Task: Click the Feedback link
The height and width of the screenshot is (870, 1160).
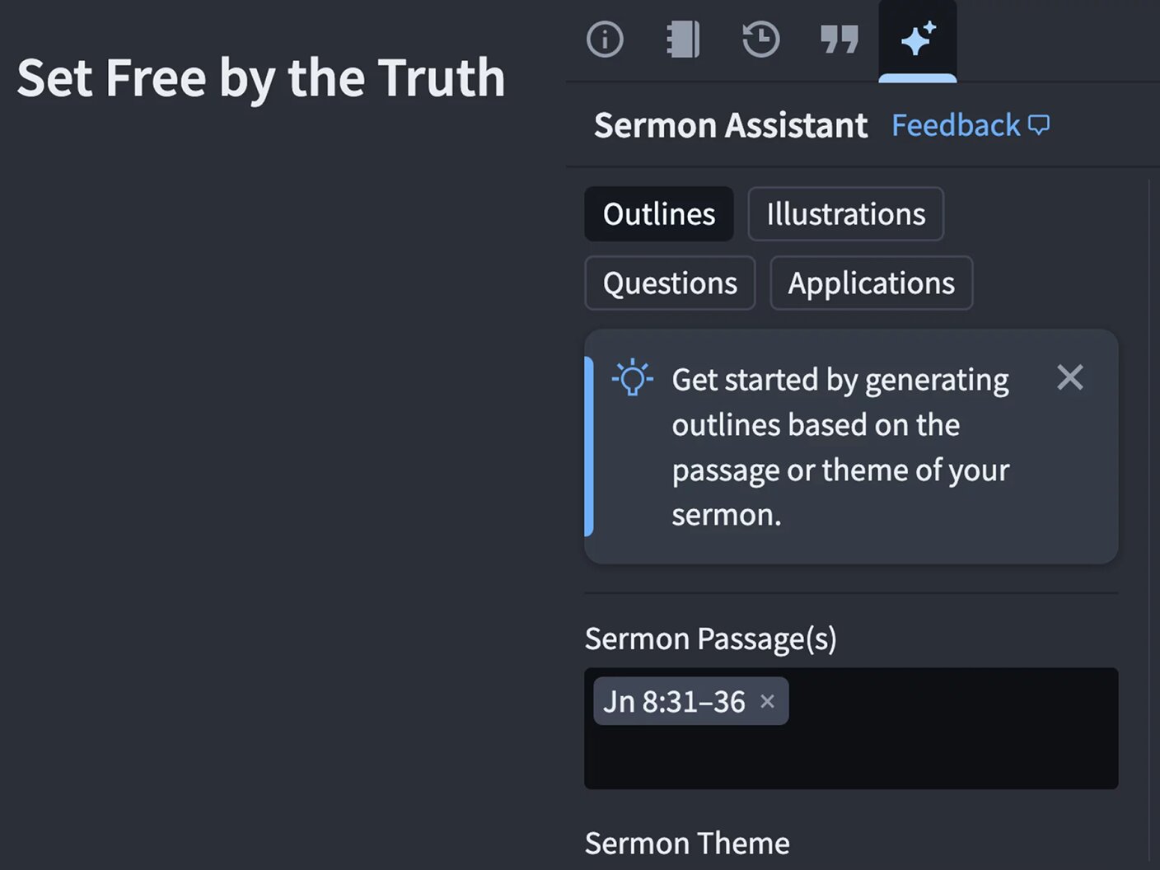Action: coord(956,125)
